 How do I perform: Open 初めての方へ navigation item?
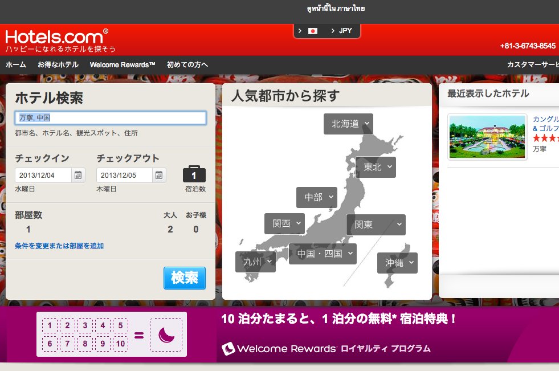click(187, 64)
